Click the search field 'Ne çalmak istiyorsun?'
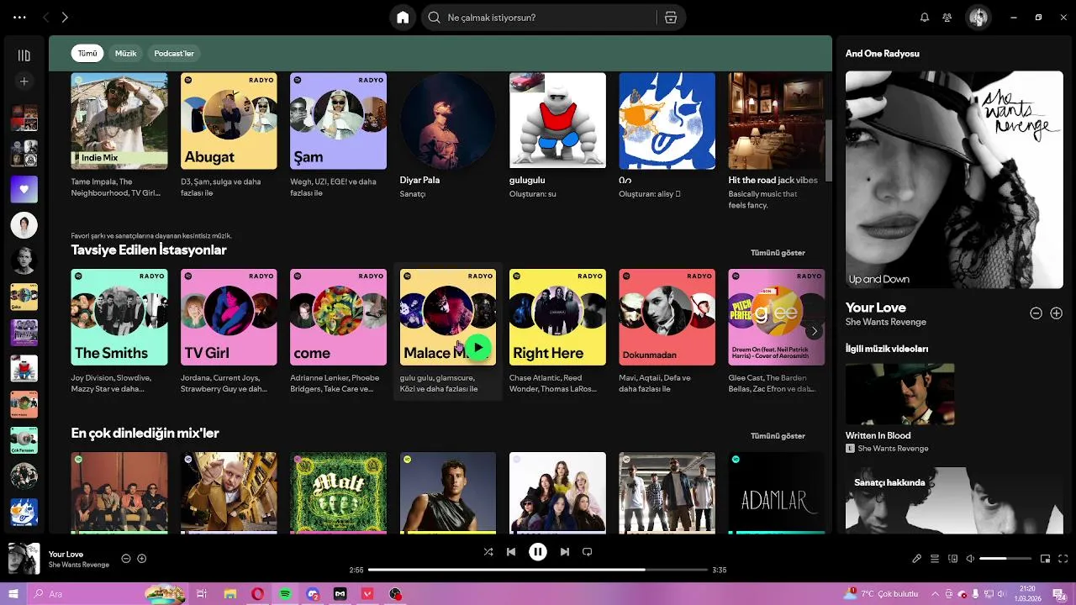The width and height of the screenshot is (1076, 605). [x=538, y=18]
